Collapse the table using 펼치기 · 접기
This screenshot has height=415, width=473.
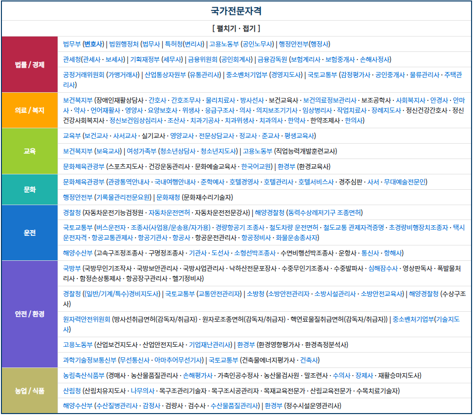pos(236,28)
